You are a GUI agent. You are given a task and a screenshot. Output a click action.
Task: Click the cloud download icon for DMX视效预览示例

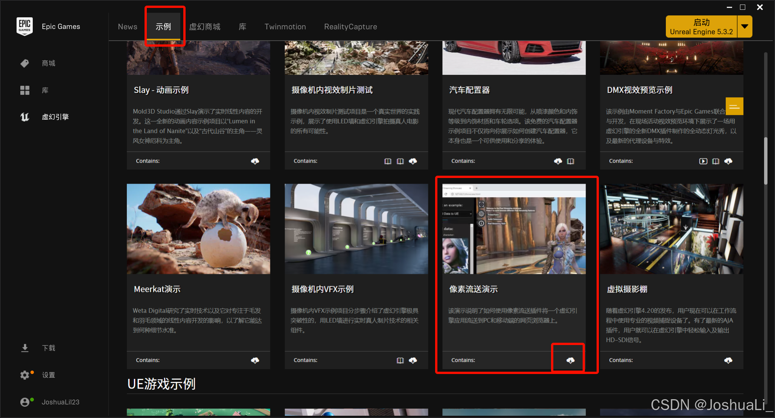pyautogui.click(x=728, y=161)
